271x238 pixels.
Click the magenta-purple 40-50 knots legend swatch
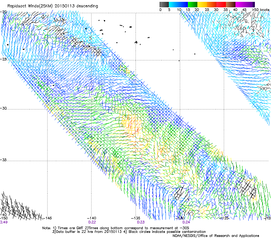[245, 4]
